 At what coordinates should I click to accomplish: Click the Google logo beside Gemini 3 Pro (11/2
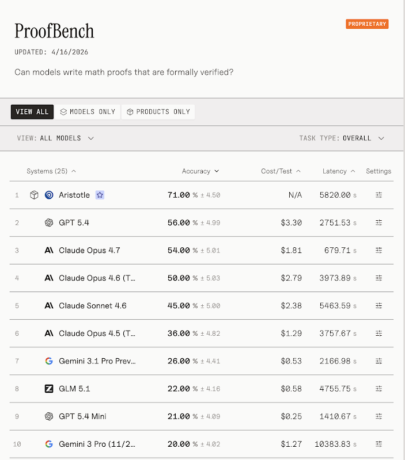click(49, 444)
